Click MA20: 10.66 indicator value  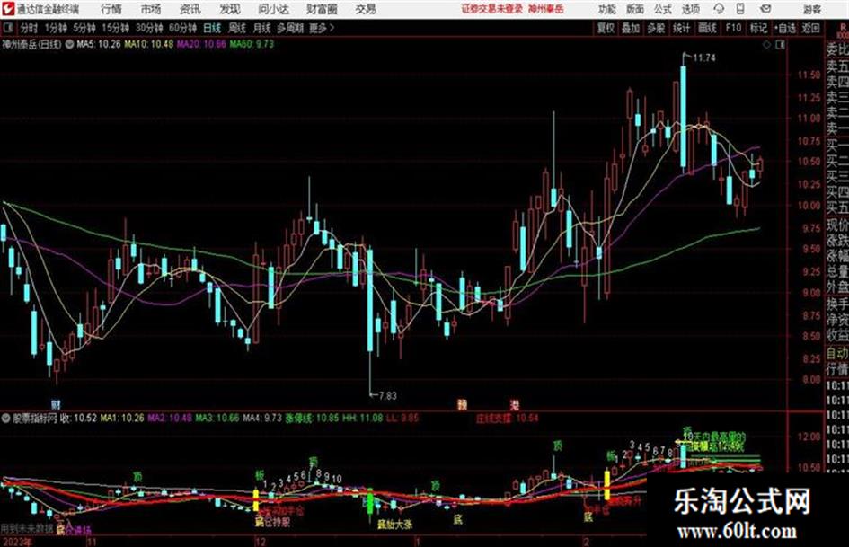coord(201,44)
